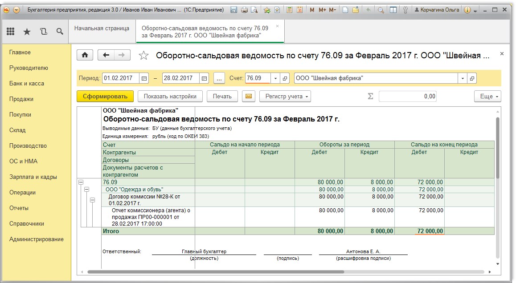Collapse the 76.09 account row group
Screen dimensions: 516x283
(81, 182)
